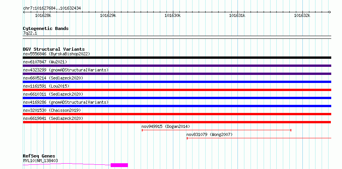This screenshot has height=169, width=342.
Task: Click the thin red line for nsv831079
Action: click(x=259, y=138)
